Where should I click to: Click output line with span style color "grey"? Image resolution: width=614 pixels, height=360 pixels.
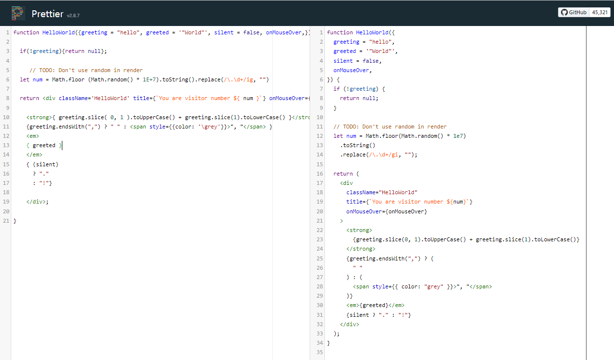click(422, 286)
